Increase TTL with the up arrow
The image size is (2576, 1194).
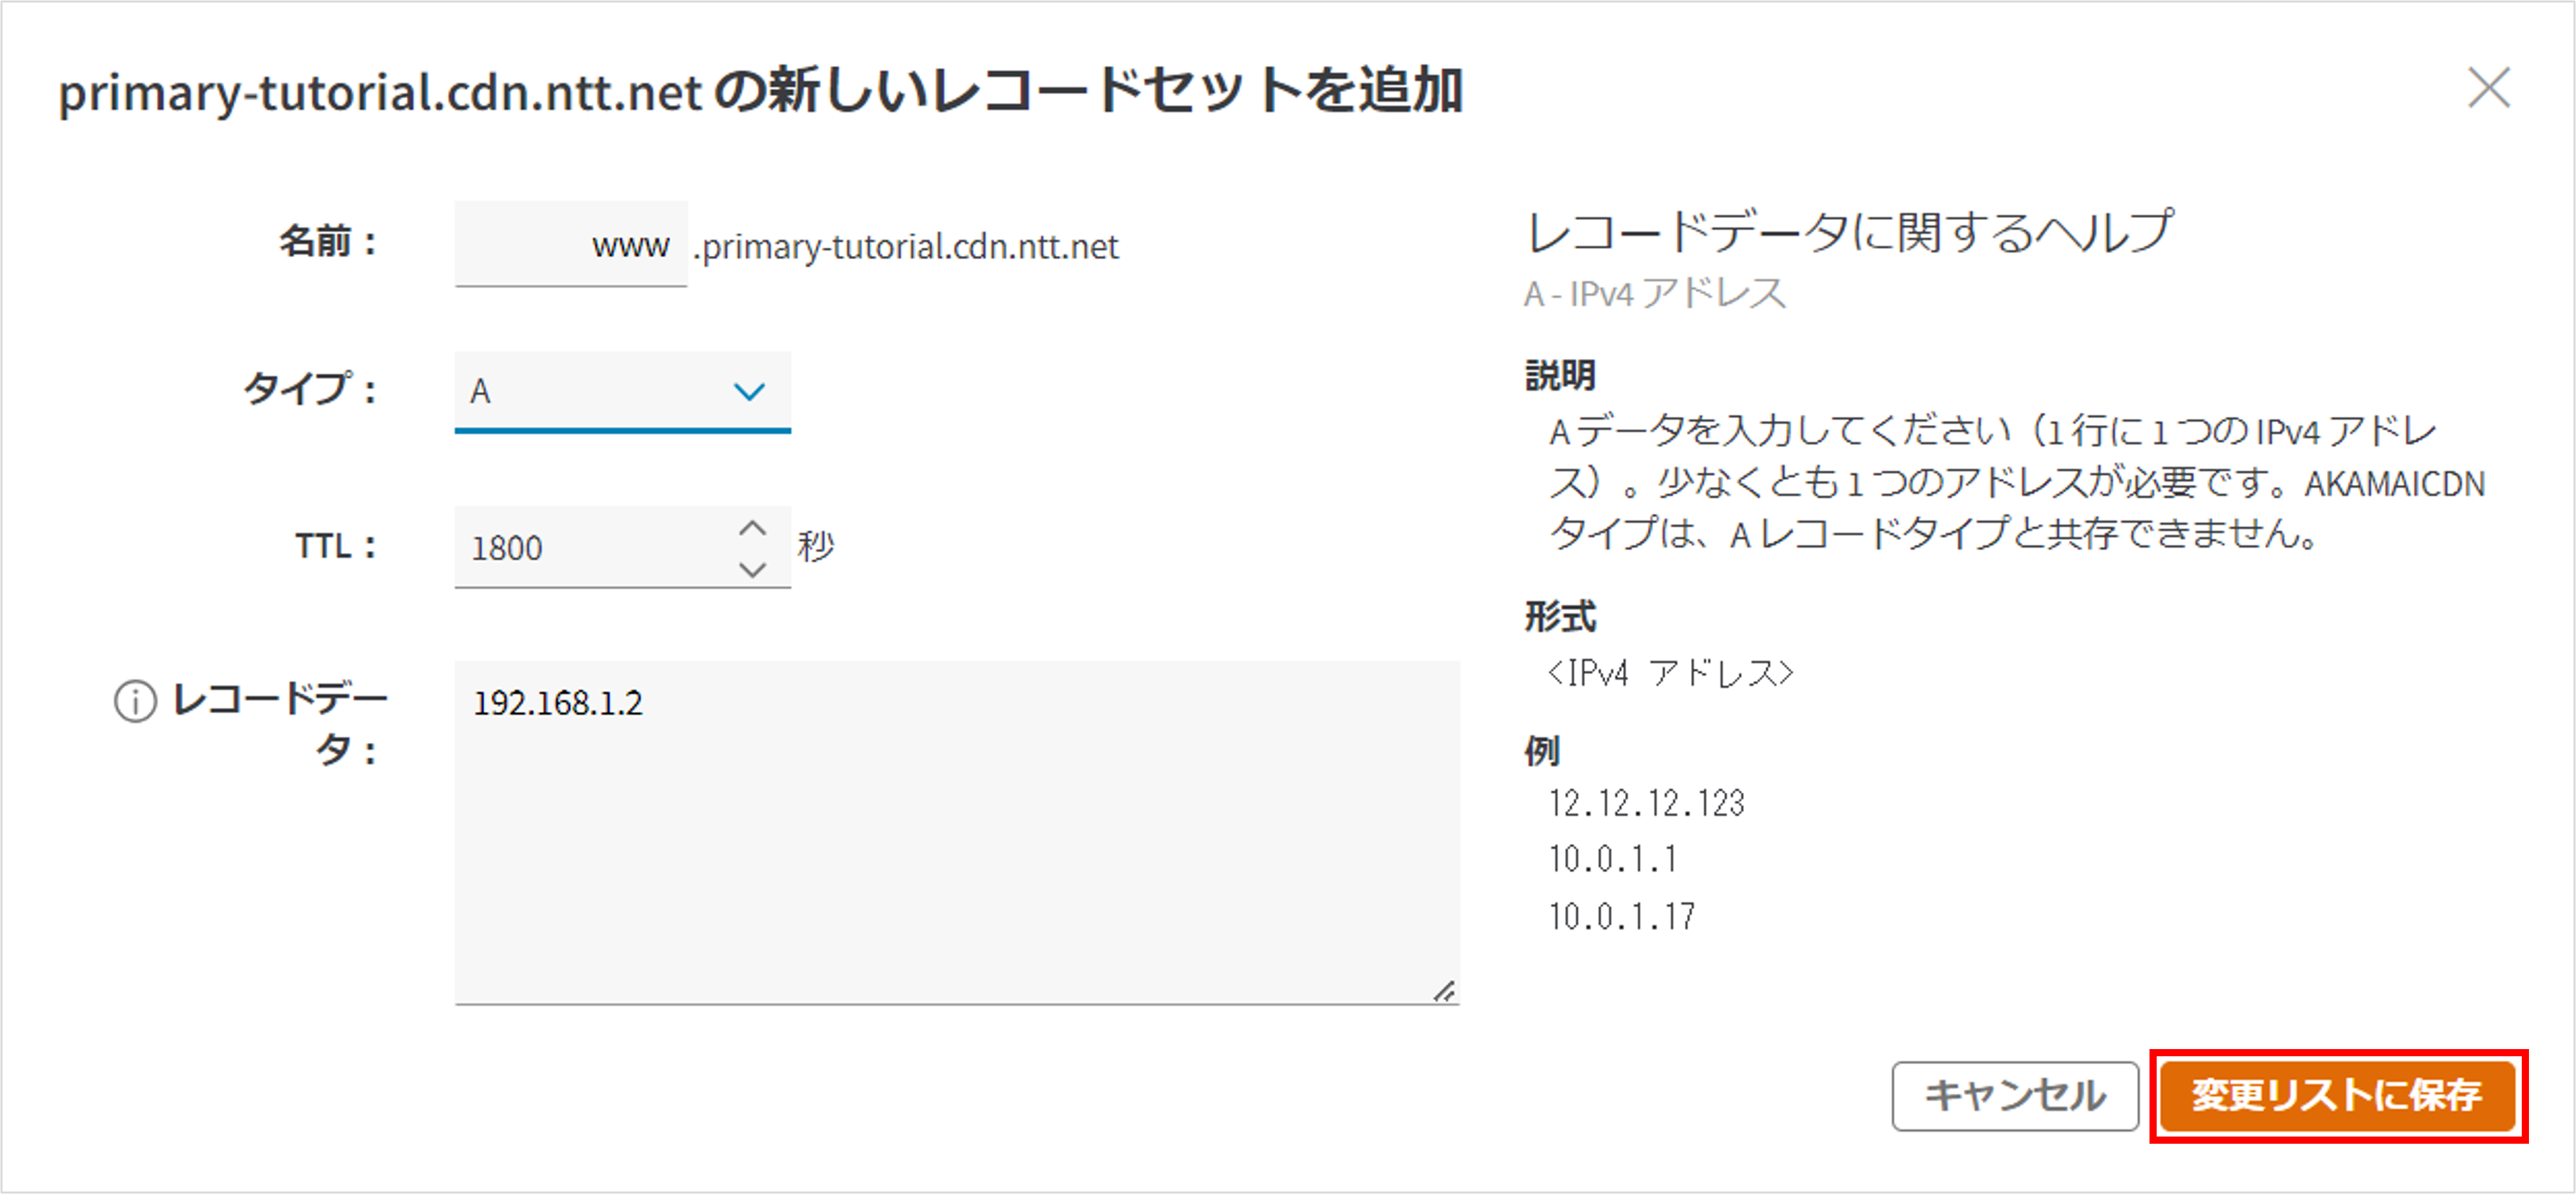click(x=752, y=527)
